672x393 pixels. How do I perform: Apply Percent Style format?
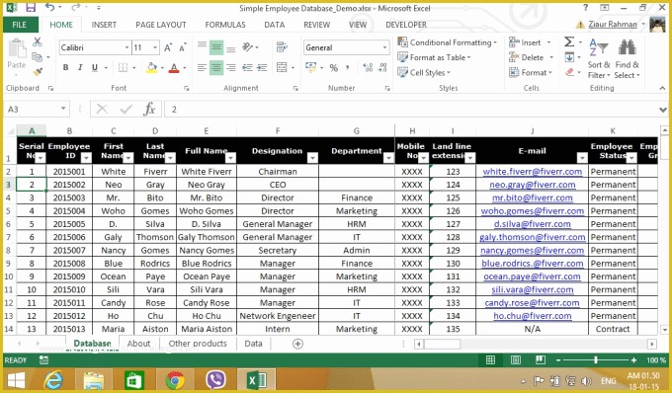tap(334, 68)
